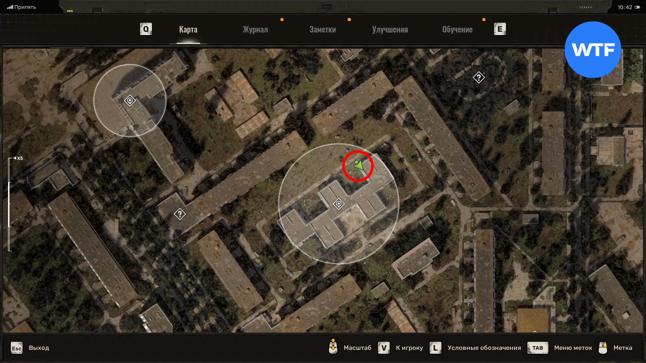Click the question mark marker at top right
The image size is (646, 363).
coord(479,77)
